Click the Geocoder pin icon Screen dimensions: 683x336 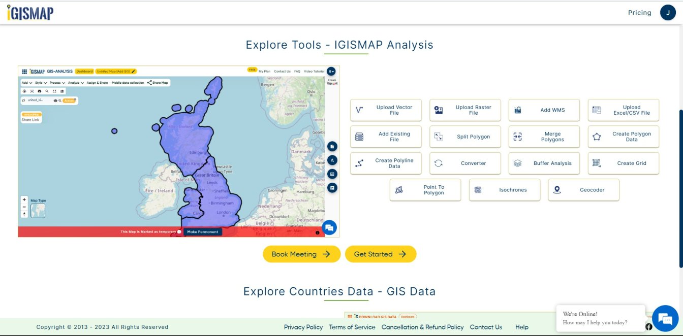coord(557,190)
